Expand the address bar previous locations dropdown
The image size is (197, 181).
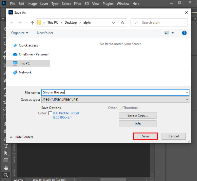pyautogui.click(x=113, y=23)
